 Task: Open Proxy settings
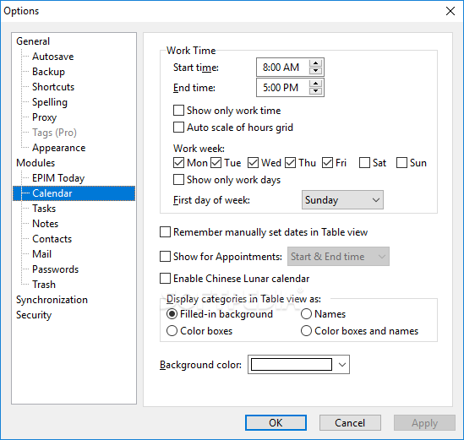45,117
